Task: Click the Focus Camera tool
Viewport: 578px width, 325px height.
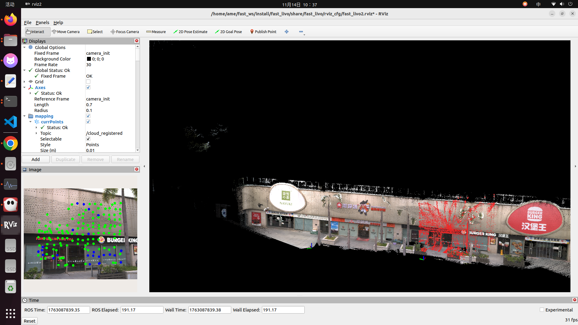Action: pyautogui.click(x=125, y=32)
